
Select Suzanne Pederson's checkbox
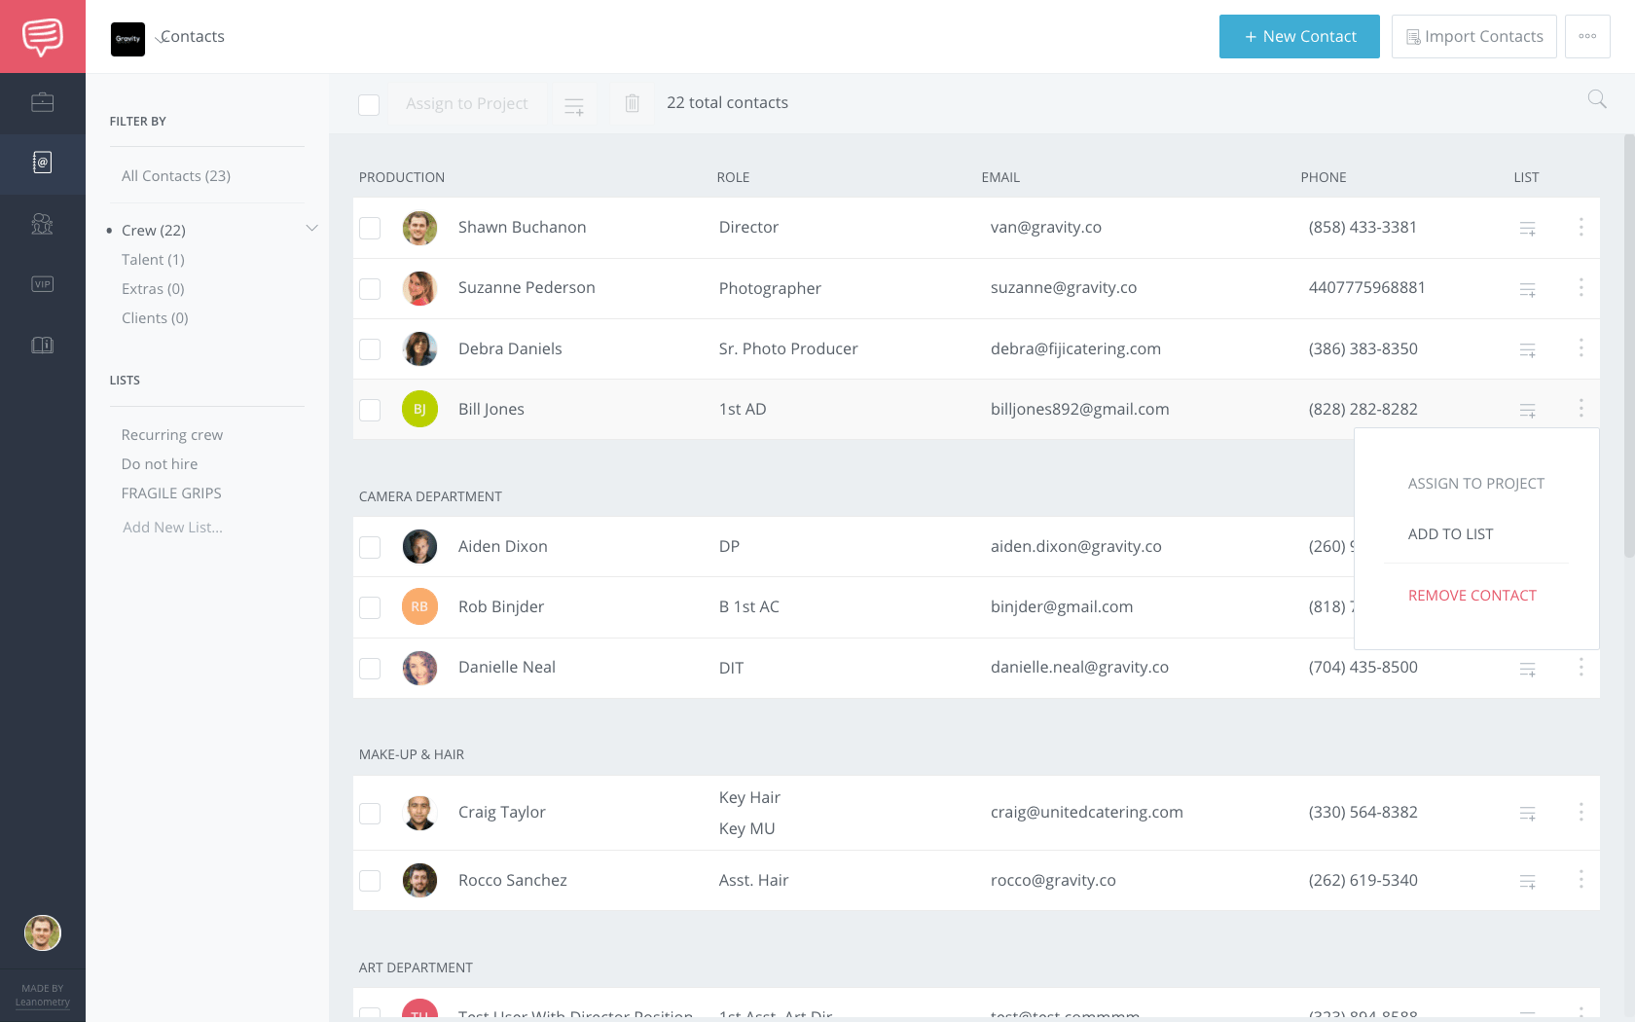370,289
